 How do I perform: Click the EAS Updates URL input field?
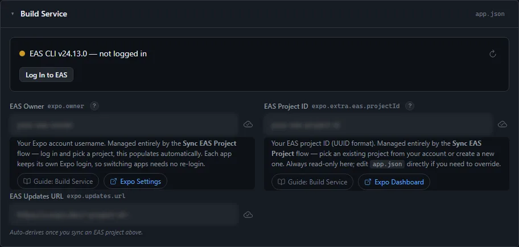(x=124, y=215)
